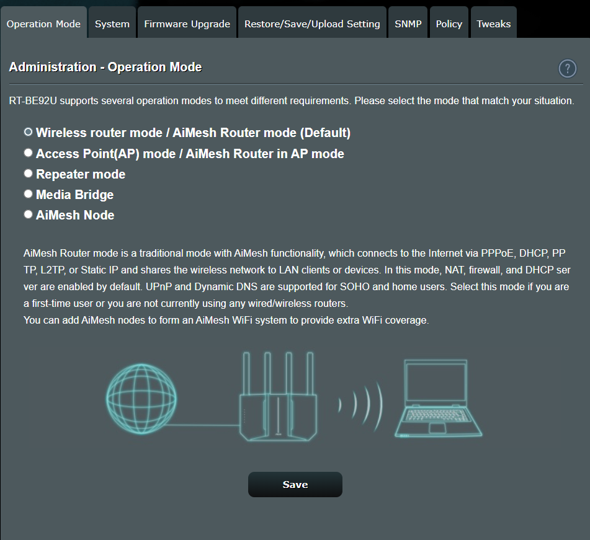Select AiMesh Node radio button

[x=28, y=214]
